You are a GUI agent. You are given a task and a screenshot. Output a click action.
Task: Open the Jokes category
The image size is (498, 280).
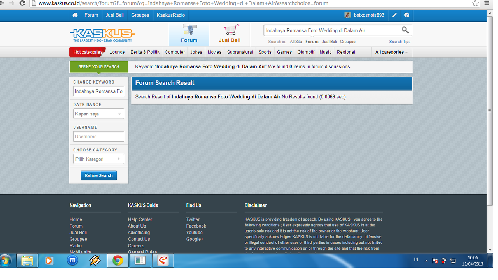pyautogui.click(x=196, y=52)
